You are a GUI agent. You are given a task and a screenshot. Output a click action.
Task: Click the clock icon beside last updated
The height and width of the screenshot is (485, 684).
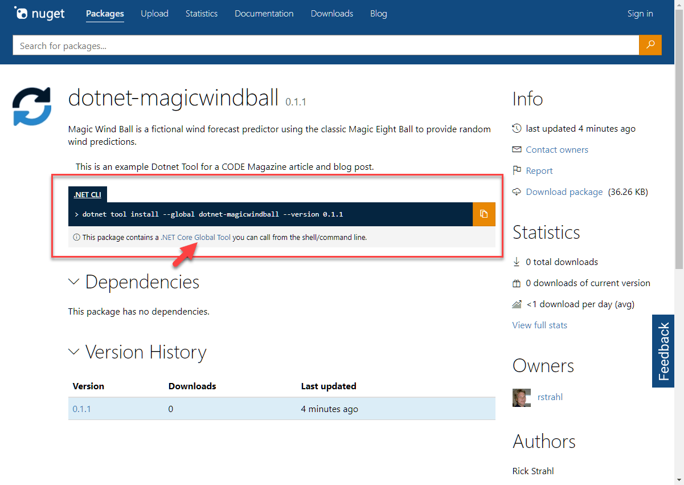pyautogui.click(x=517, y=128)
